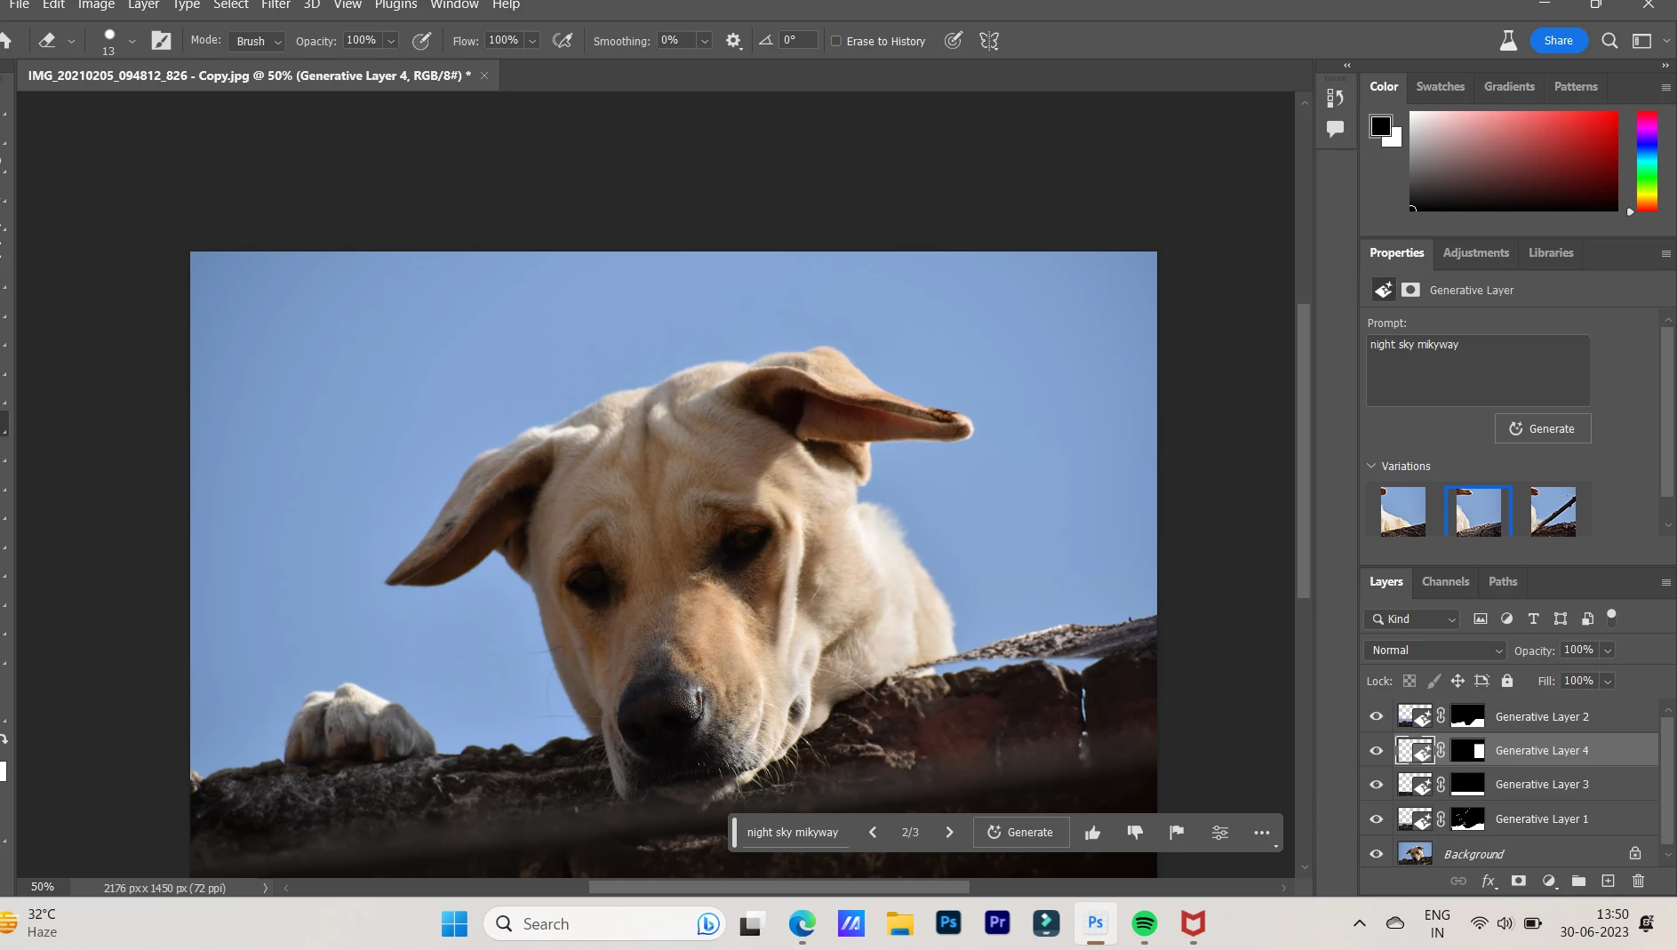The image size is (1677, 950).
Task: Open the brush smoothing options gear
Action: click(733, 41)
